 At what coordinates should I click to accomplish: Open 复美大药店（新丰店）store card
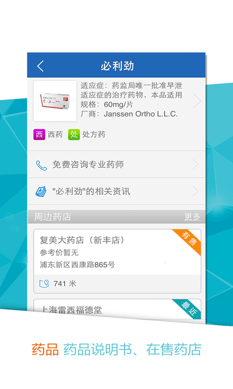tap(117, 261)
